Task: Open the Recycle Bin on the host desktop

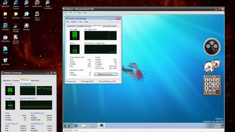Action: click(x=5, y=62)
